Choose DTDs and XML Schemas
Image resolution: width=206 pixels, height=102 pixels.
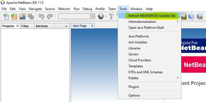point(150,72)
